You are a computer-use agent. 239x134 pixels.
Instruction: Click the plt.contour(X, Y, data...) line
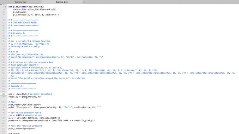click(36, 15)
